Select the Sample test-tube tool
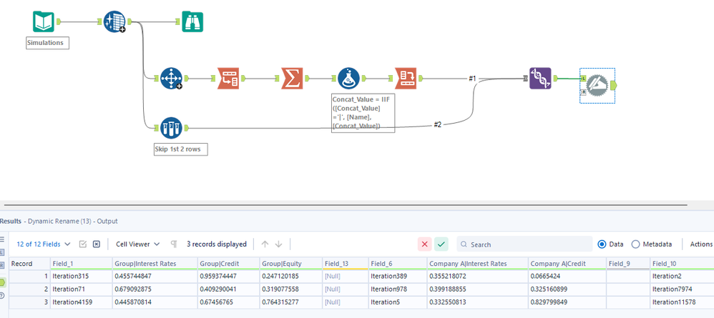The width and height of the screenshot is (714, 318). 171,128
